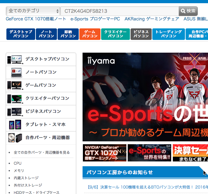Click the tablet and smartphone icon in sidebar
Image resolution: width=208 pixels, height=194 pixels.
coord(15,124)
